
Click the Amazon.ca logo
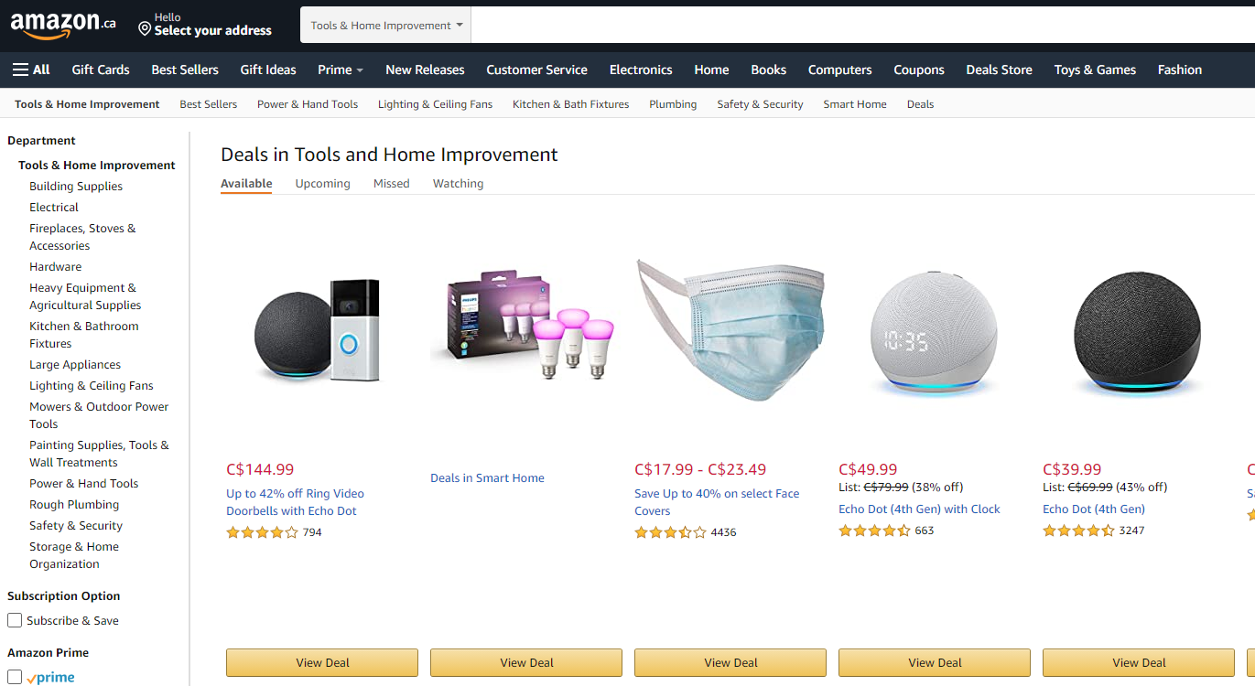pyautogui.click(x=62, y=25)
